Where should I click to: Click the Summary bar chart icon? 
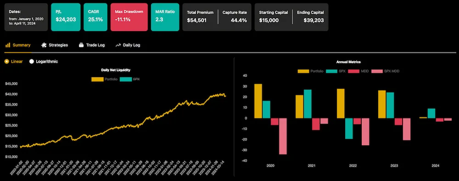tap(8, 45)
